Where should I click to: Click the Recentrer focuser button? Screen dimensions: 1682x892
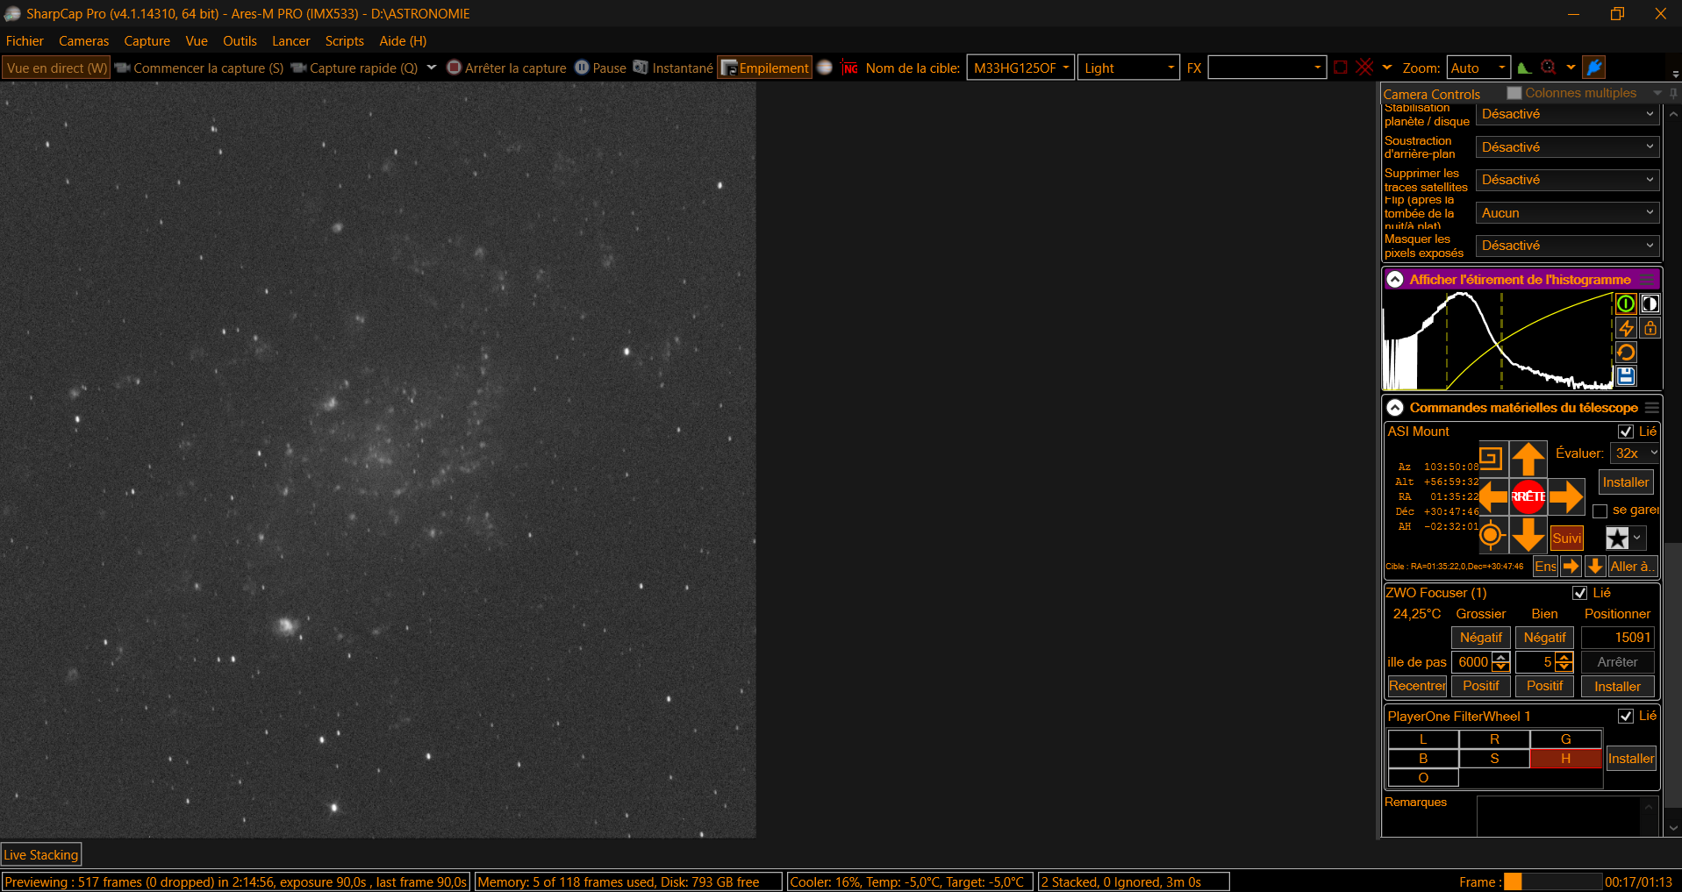point(1417,686)
